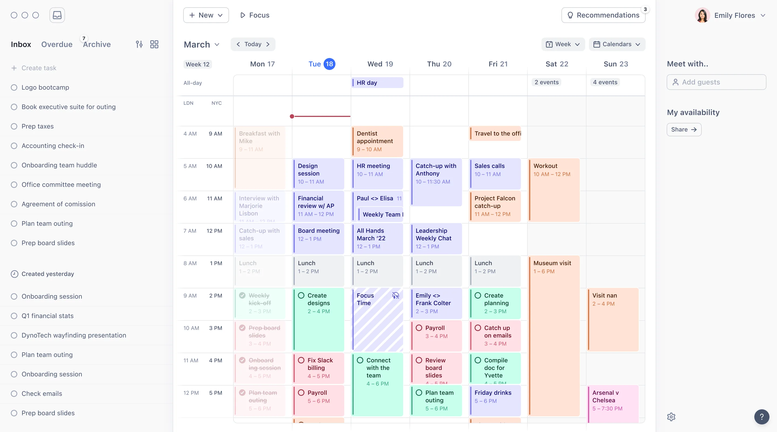Open DynoTech wayfinding presentation task
This screenshot has width=777, height=432.
coord(74,335)
